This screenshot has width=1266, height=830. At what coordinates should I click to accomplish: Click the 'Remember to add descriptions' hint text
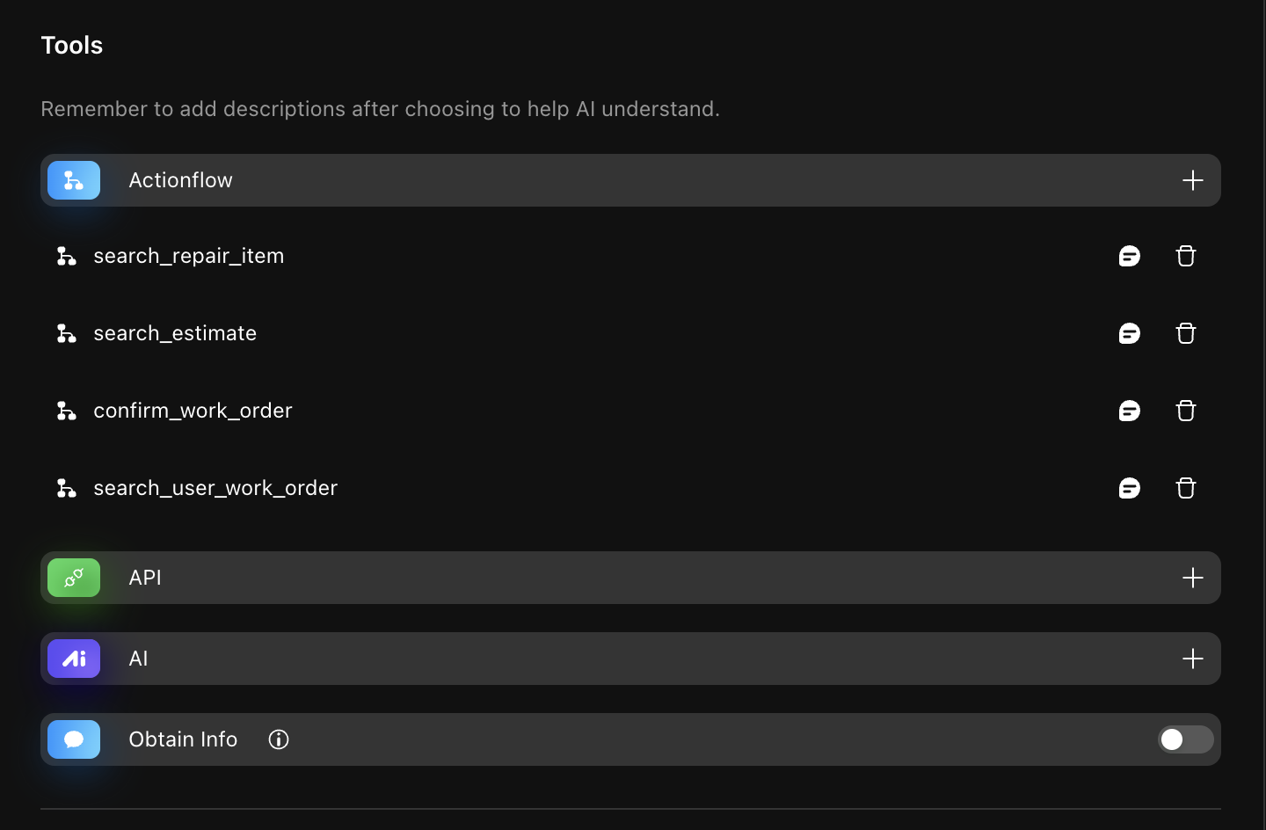tap(380, 109)
